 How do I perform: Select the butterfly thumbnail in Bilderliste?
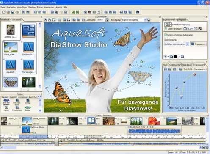coord(11,82)
